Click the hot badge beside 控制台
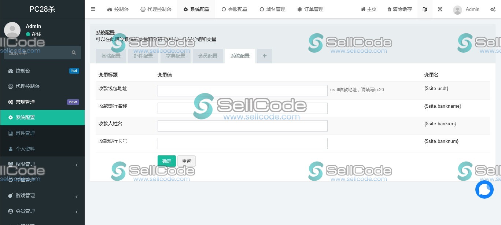Screen dimensions: 501x225 (74, 71)
